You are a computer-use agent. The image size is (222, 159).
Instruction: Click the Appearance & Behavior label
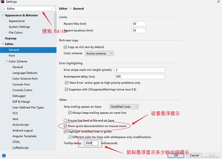point(22,15)
